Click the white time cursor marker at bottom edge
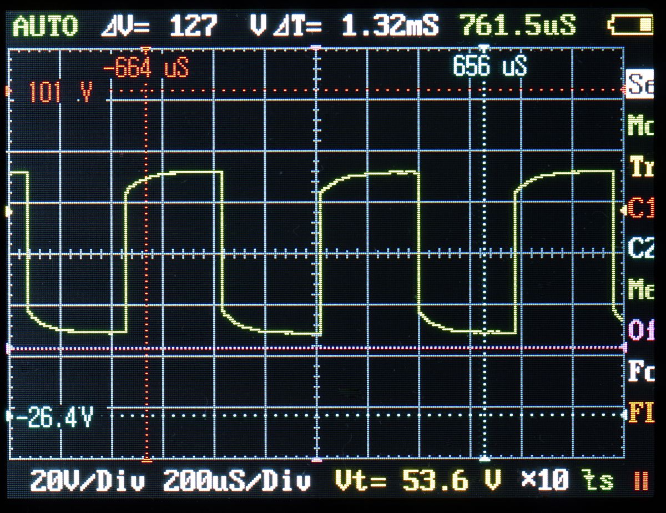 coord(485,460)
